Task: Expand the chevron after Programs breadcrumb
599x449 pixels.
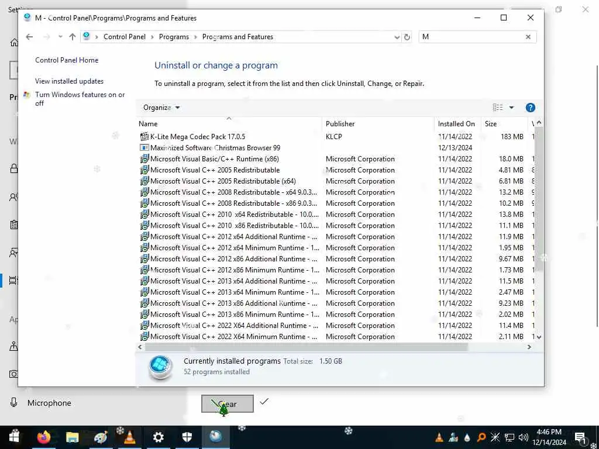Action: (195, 37)
